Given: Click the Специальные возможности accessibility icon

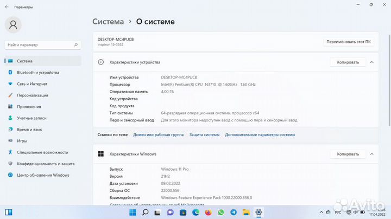Looking at the screenshot, I should click(x=10, y=152).
